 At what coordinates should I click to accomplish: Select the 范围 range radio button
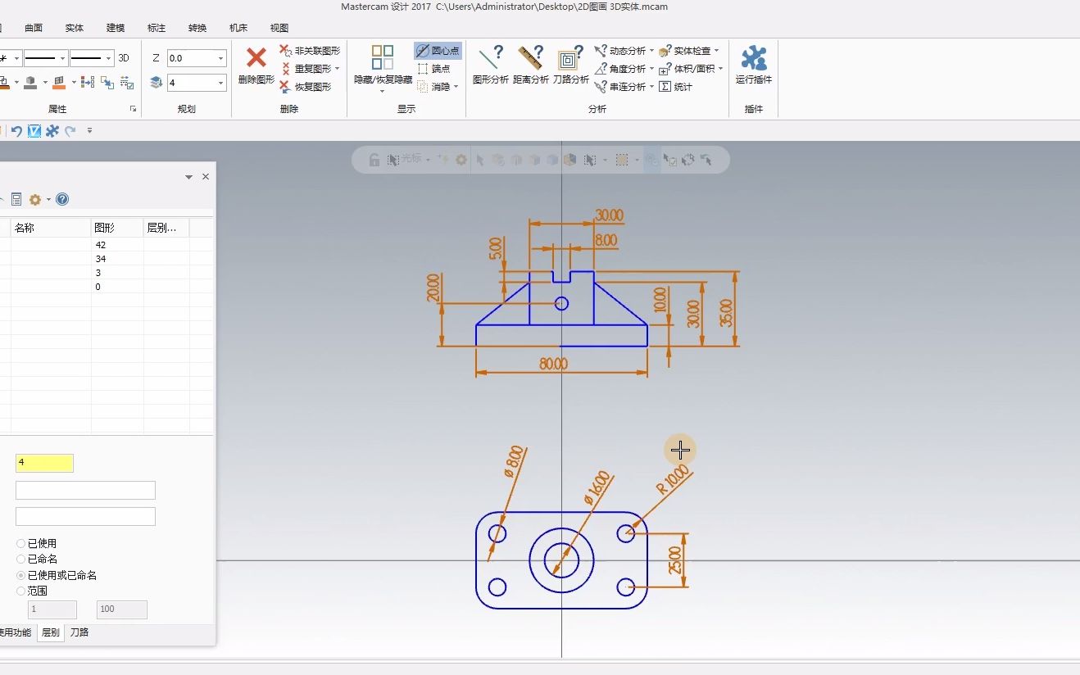20,591
